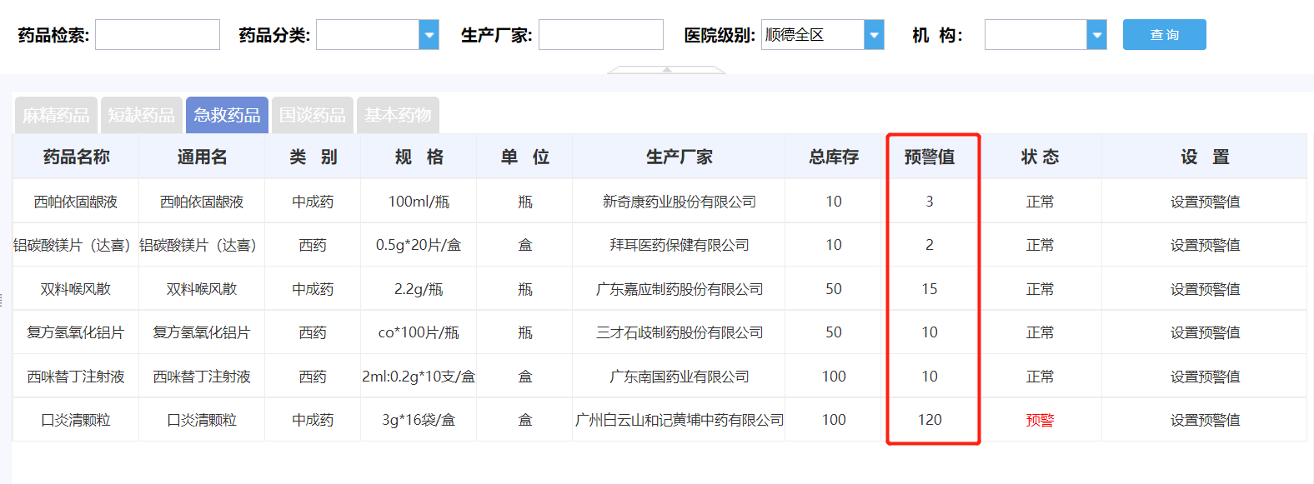Viewport: 1314px width, 484px height.
Task: Open the 药品分类 dropdown arrow
Action: pos(429,35)
